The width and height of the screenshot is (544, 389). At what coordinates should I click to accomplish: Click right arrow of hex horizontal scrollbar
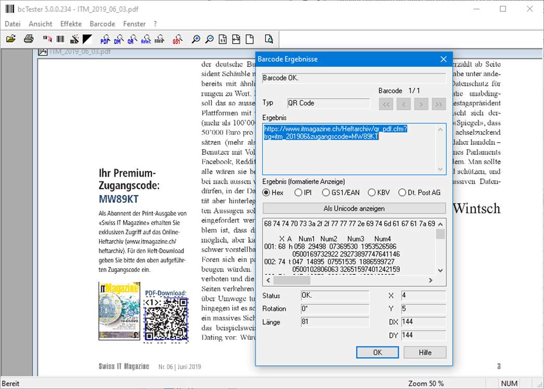tap(431, 280)
